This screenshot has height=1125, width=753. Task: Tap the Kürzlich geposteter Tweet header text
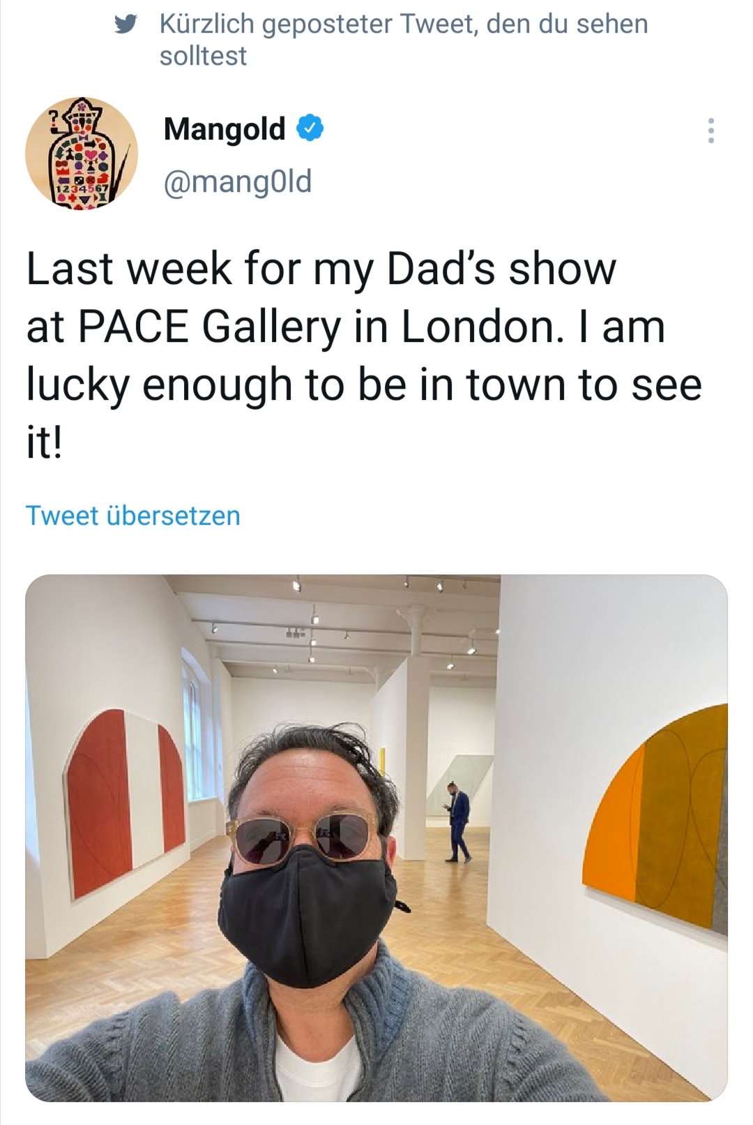404,40
